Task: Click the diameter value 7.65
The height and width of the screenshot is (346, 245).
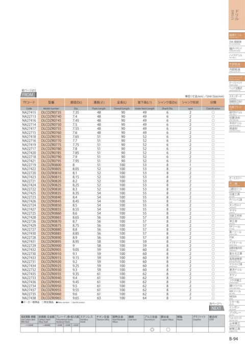Action: (x=76, y=136)
